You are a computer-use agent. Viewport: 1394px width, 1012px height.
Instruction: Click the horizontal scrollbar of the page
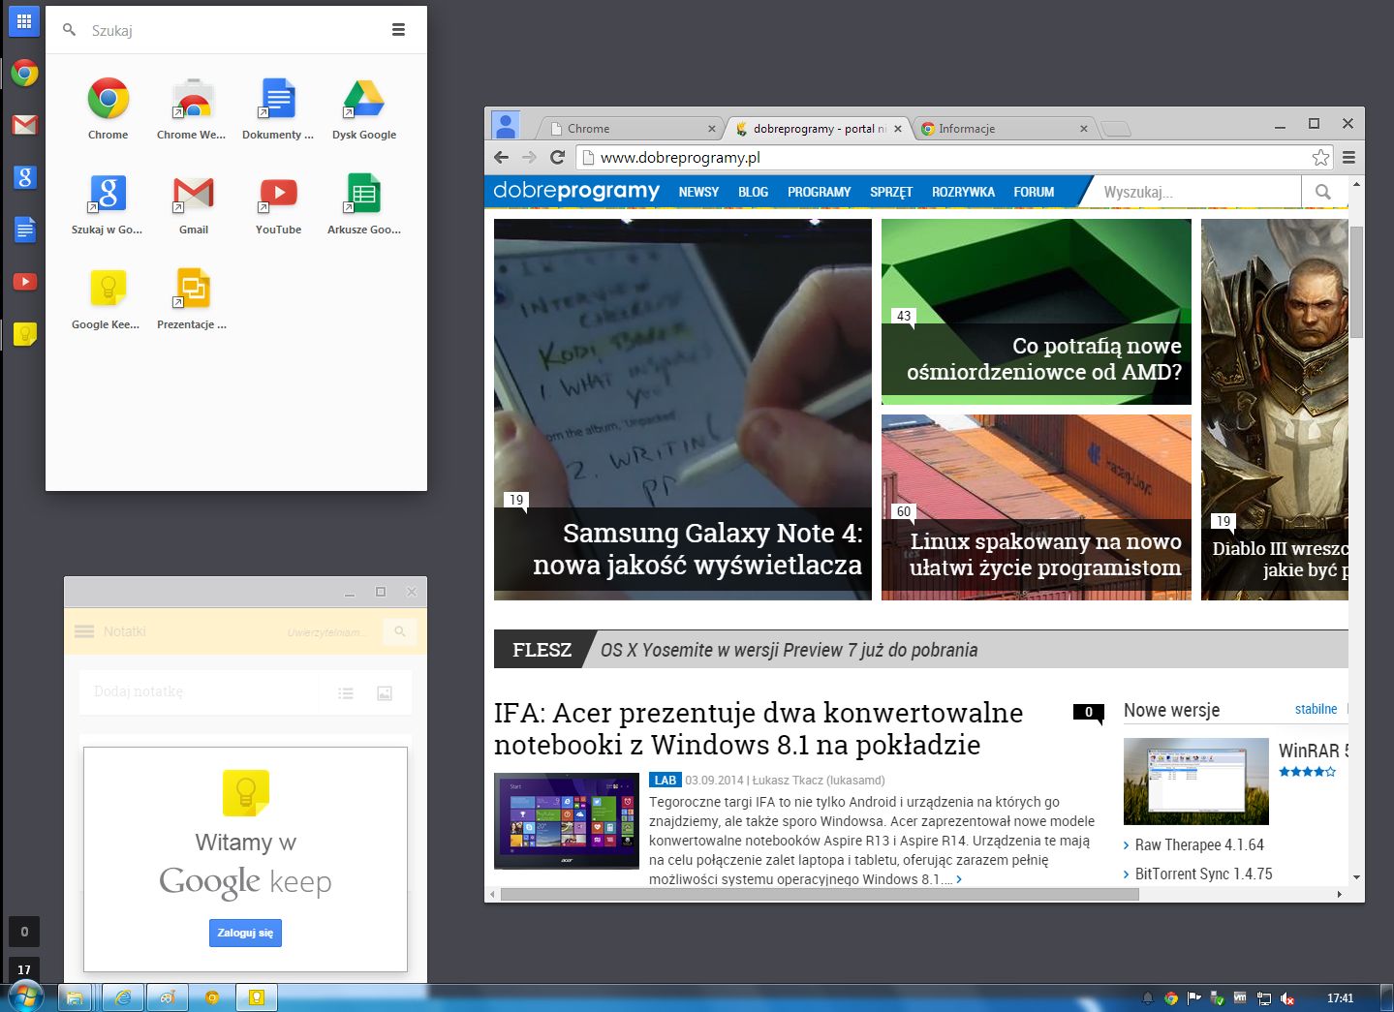click(x=820, y=894)
